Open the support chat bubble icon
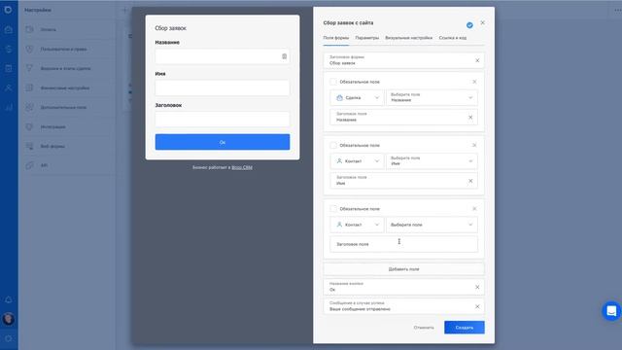 [x=611, y=311]
